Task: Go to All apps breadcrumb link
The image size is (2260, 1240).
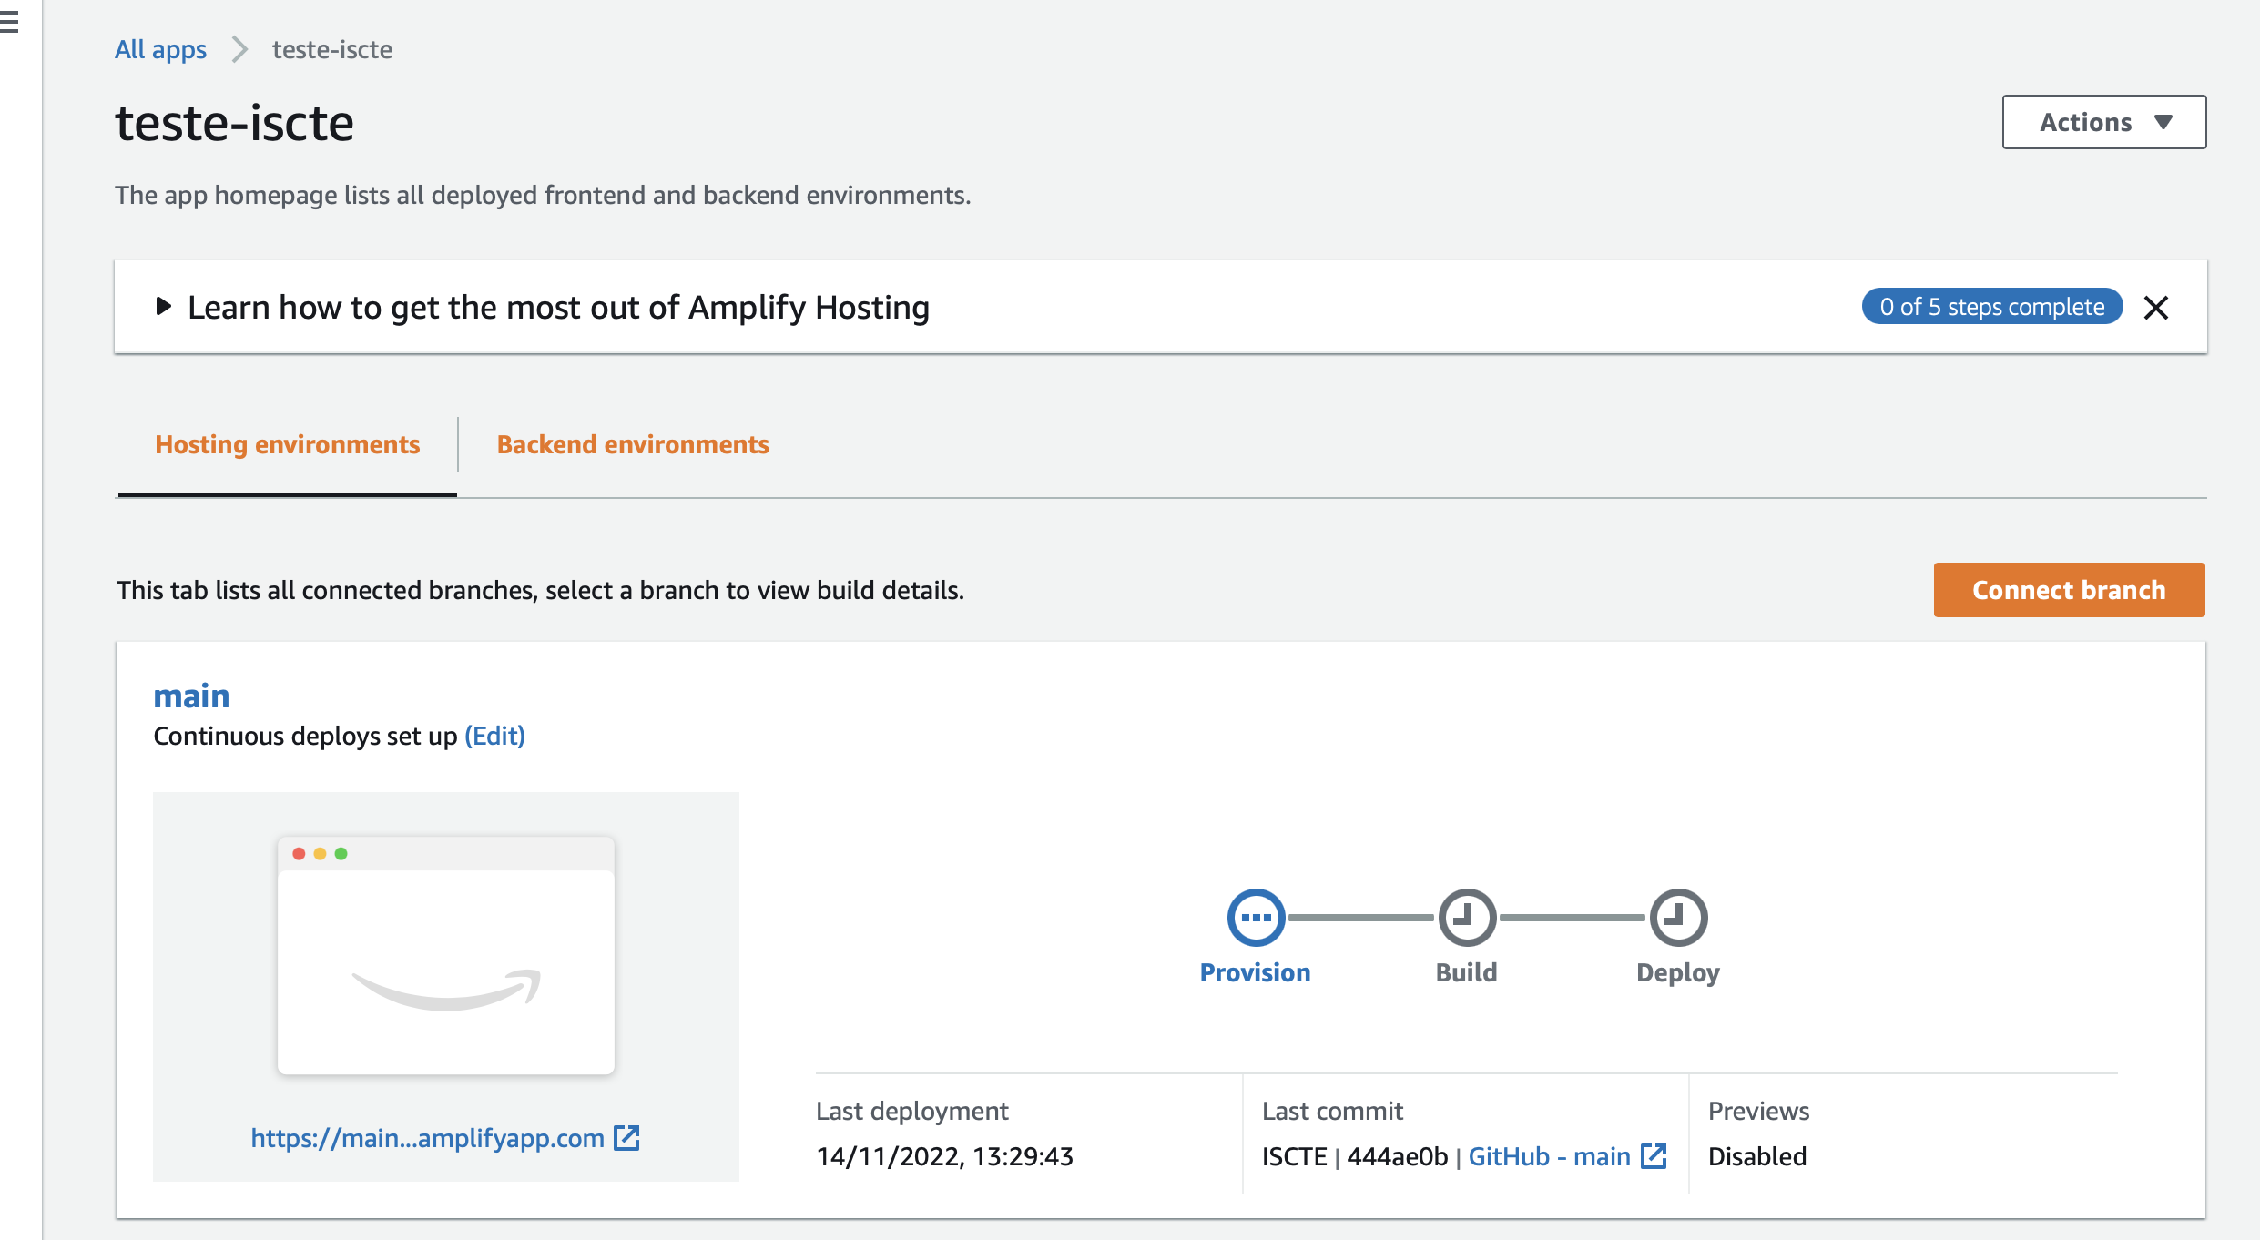Action: tap(160, 49)
